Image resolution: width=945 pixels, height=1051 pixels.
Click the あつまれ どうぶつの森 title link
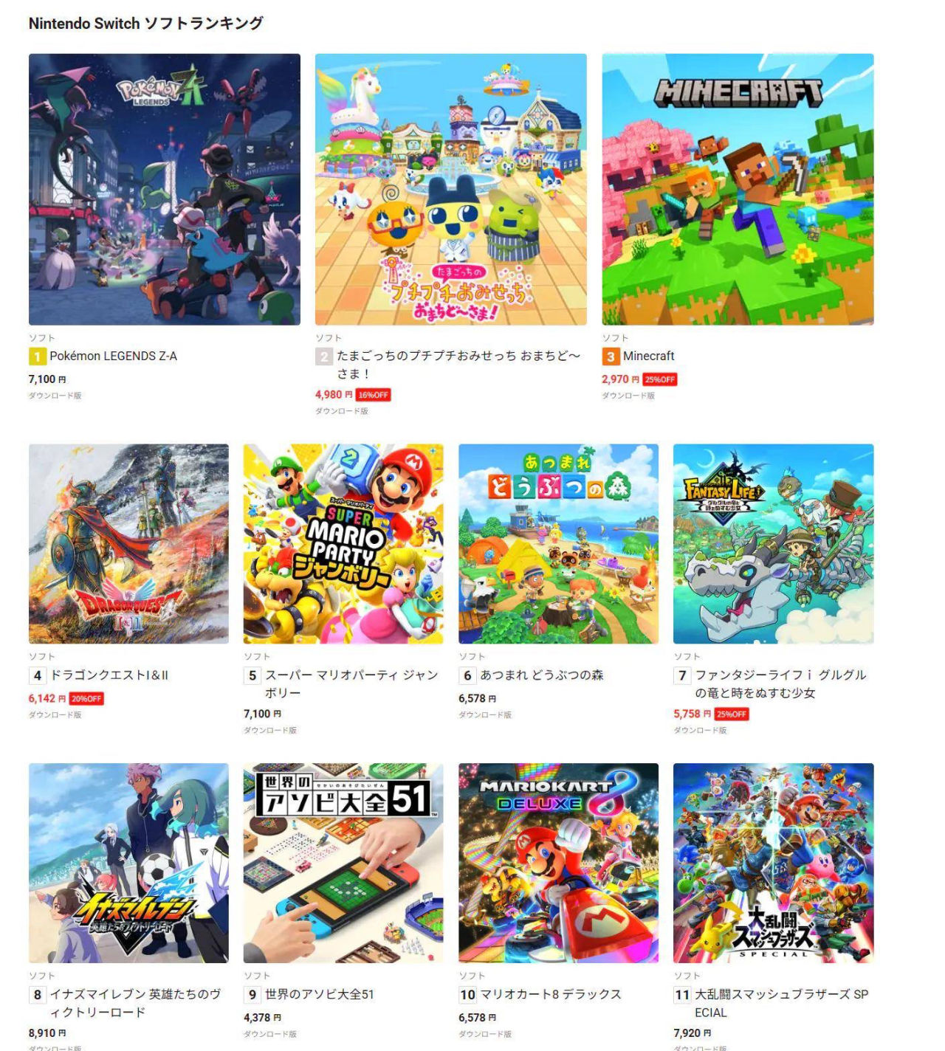[x=542, y=675]
